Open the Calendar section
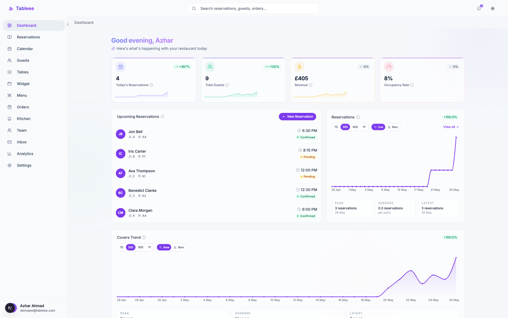The height and width of the screenshot is (318, 508). pos(34,49)
